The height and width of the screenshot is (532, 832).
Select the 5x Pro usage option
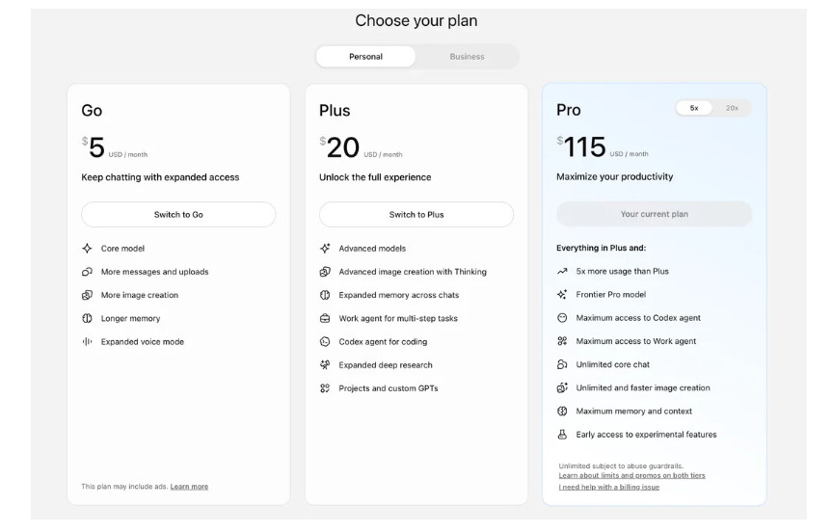point(694,108)
